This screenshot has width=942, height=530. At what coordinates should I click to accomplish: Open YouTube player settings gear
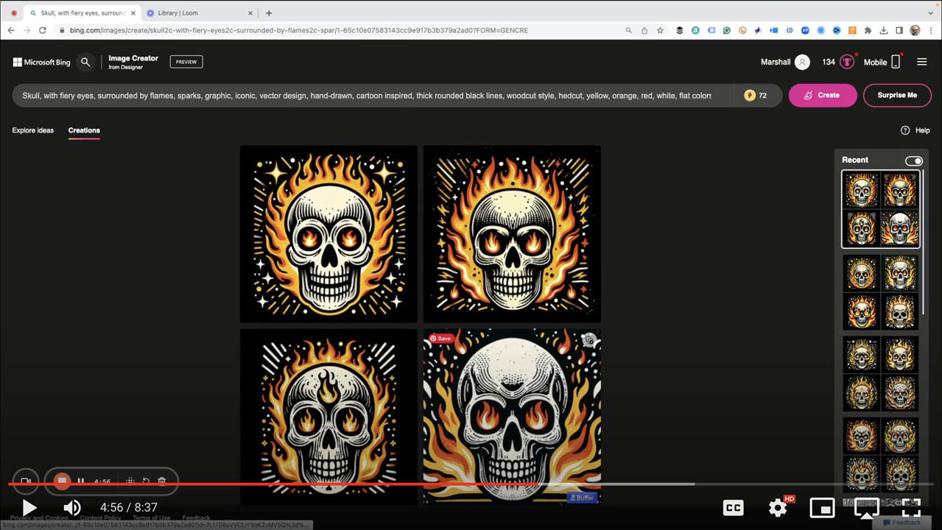(778, 508)
